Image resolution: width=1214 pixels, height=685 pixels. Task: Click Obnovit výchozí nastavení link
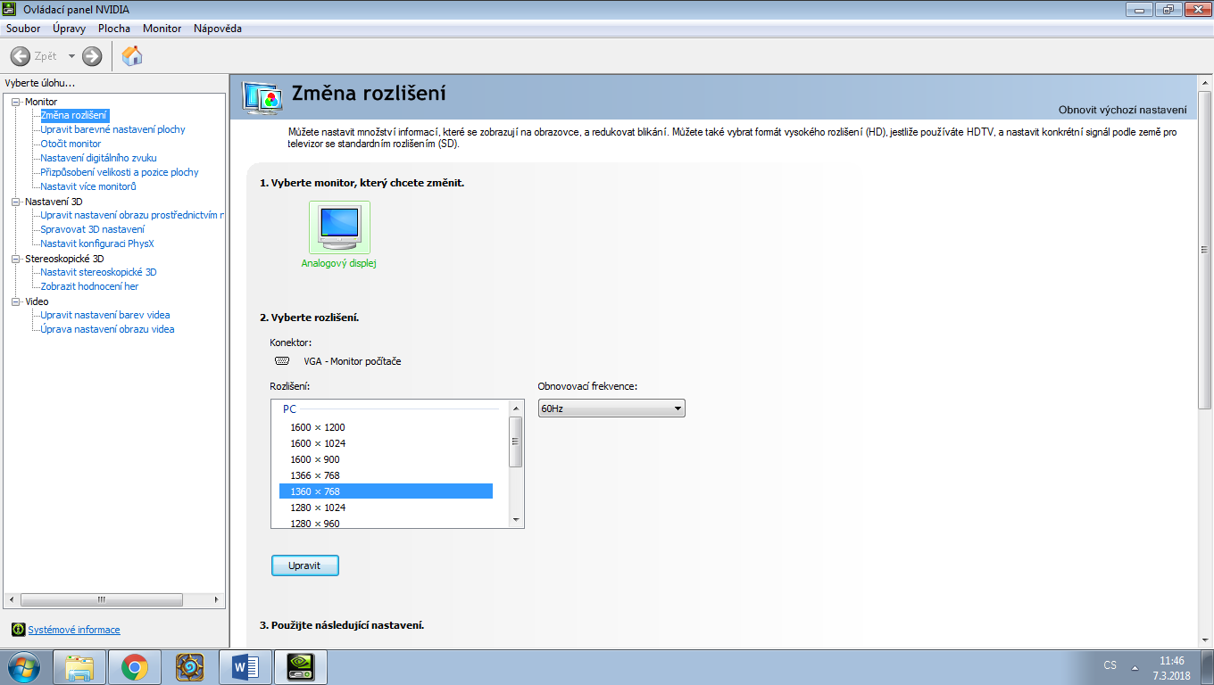[x=1122, y=110]
